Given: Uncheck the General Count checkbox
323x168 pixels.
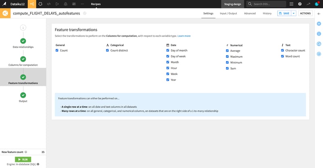Looking at the screenshot, I should [x=57, y=50].
